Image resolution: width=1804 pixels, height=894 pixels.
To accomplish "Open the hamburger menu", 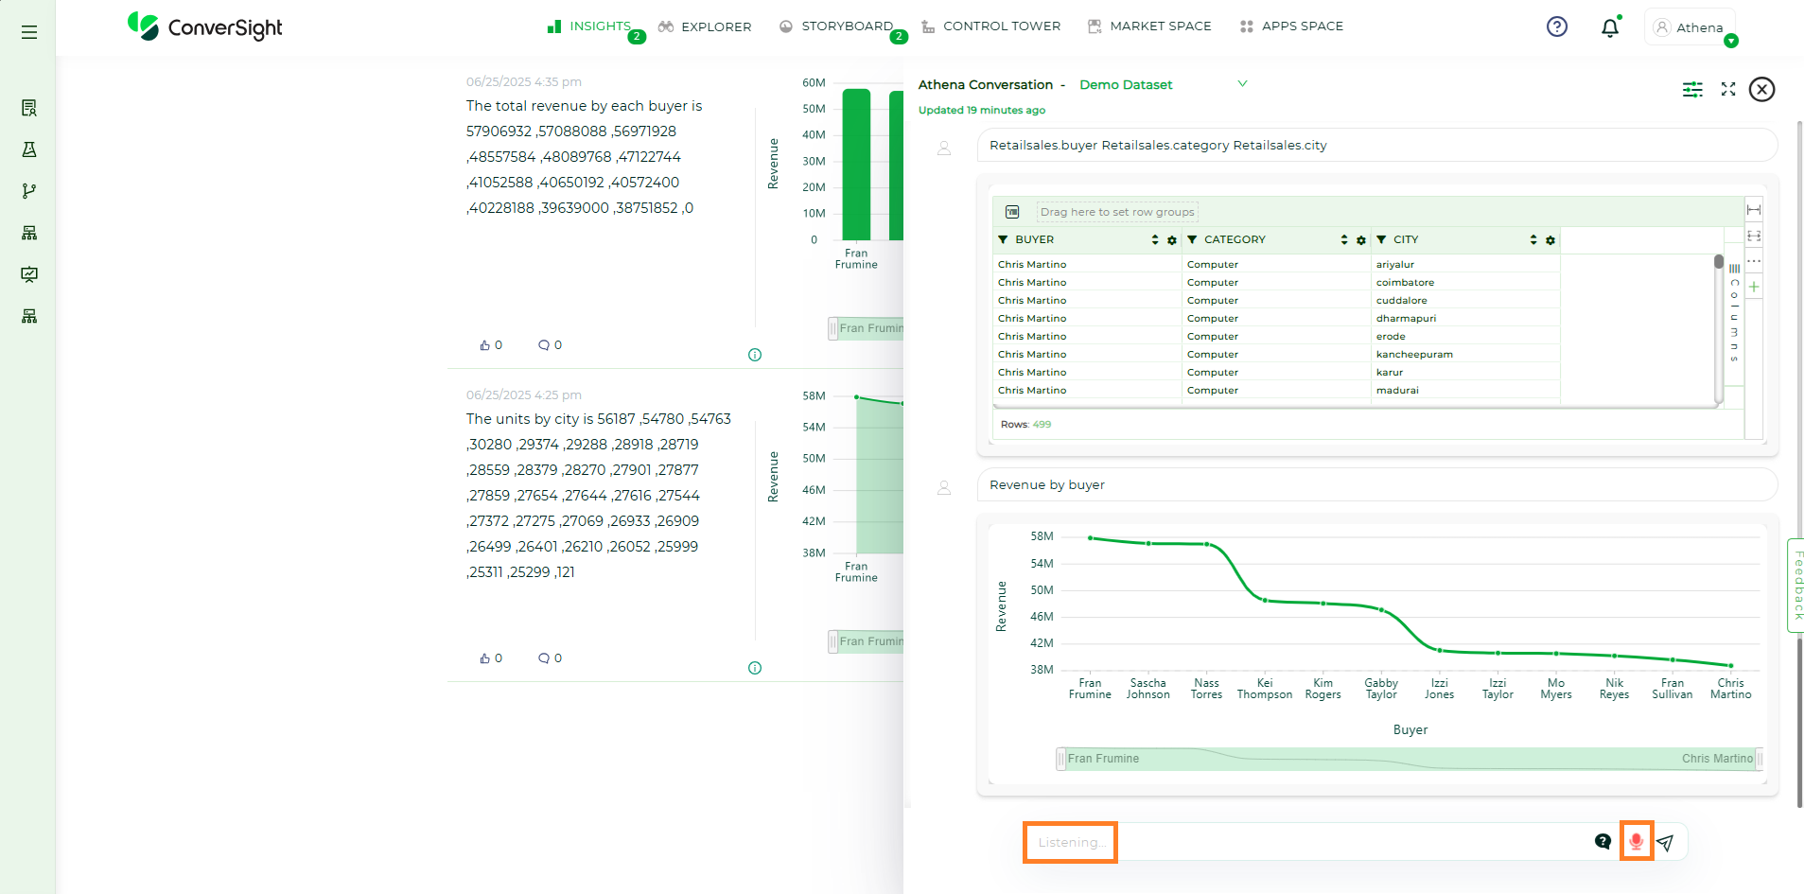I will click(x=29, y=32).
